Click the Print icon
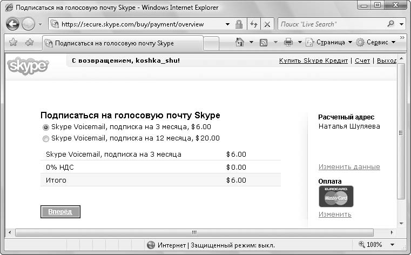This screenshot has height=255, width=411. [288, 42]
